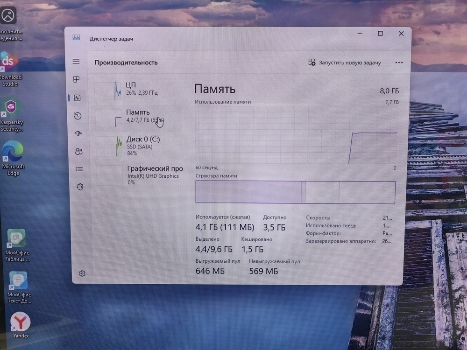
Task: Click the Структура памяти composition bar
Action: (295, 192)
